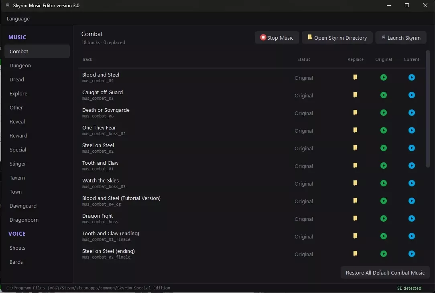Screen dimensions: 435x293
Task: Select Combat music category
Action: (37, 51)
